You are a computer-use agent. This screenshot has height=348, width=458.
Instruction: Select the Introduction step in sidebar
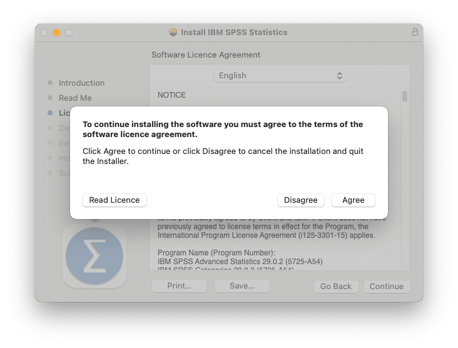tap(81, 83)
